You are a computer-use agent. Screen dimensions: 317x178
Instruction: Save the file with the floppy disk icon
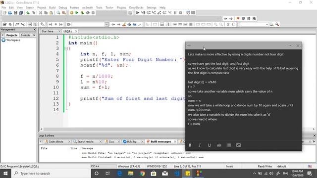click(15, 13)
